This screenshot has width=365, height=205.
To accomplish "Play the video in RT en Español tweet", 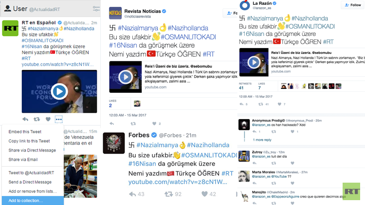I will coord(59,91).
